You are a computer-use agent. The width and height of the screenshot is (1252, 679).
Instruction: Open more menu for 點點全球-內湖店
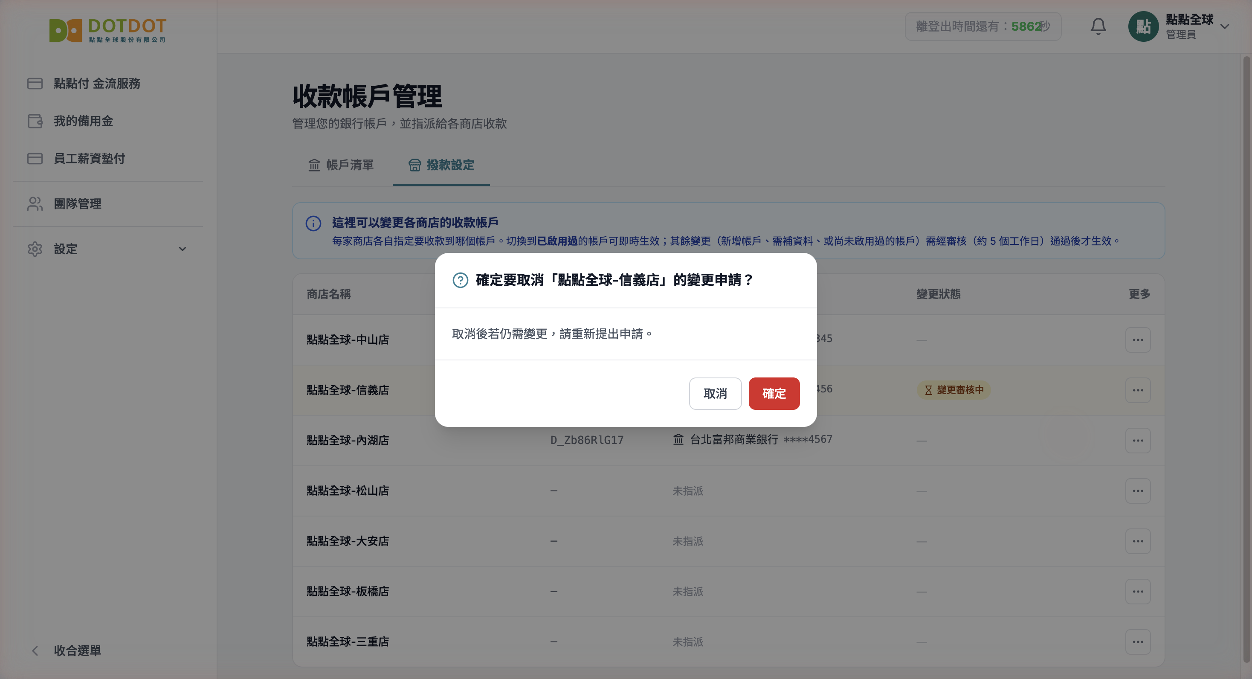coord(1138,440)
